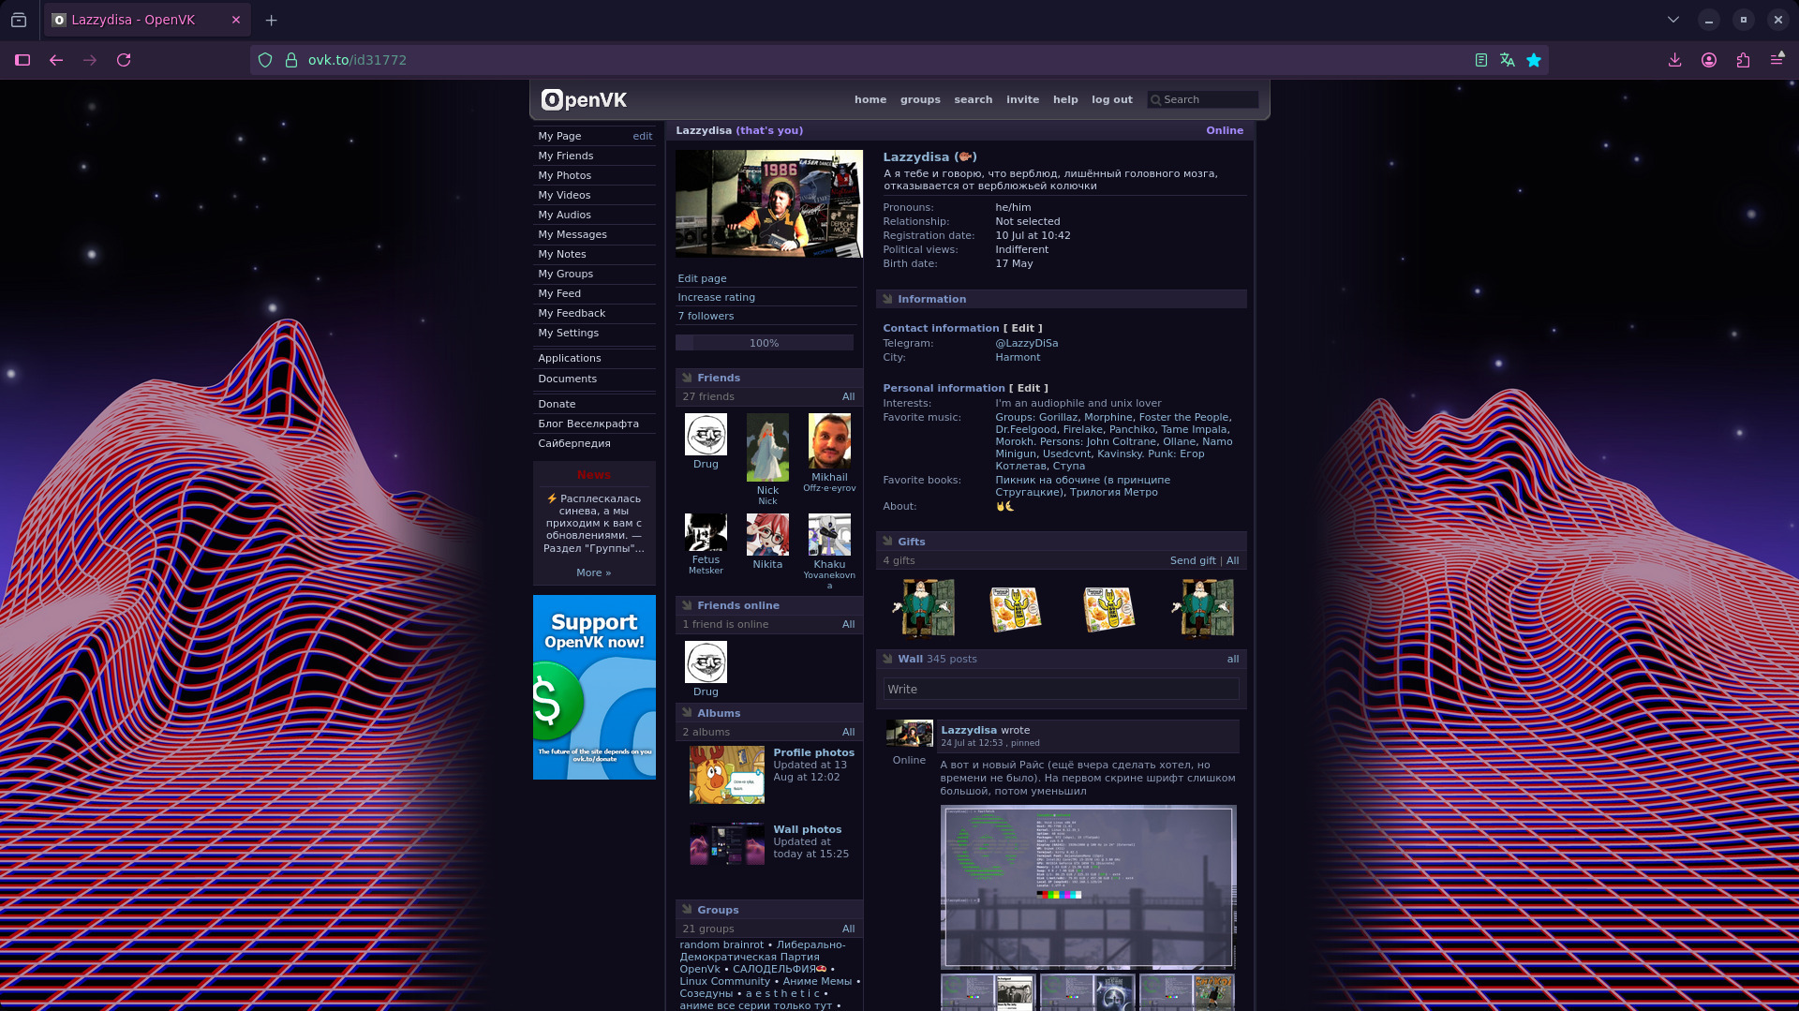The height and width of the screenshot is (1011, 1799).
Task: Click the OpenVK logo
Action: (x=585, y=99)
